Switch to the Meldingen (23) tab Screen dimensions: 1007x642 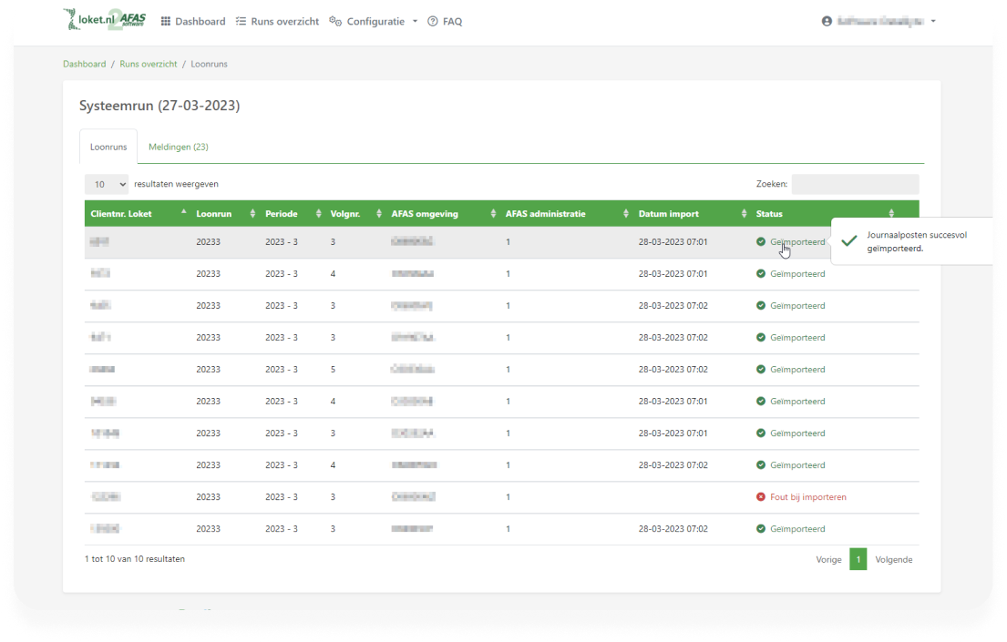pyautogui.click(x=179, y=147)
